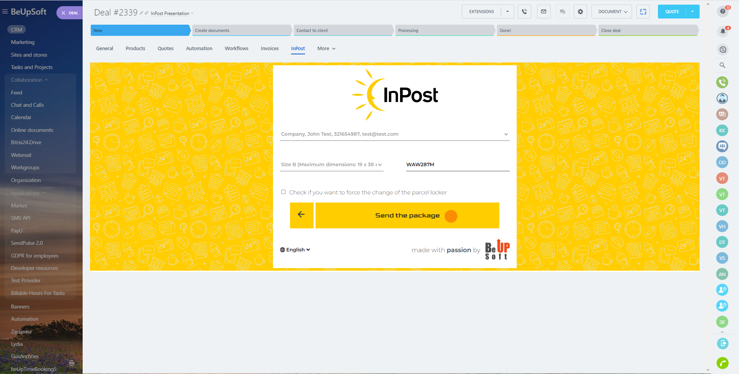Enable force change of parcel locker checkbox

[283, 192]
